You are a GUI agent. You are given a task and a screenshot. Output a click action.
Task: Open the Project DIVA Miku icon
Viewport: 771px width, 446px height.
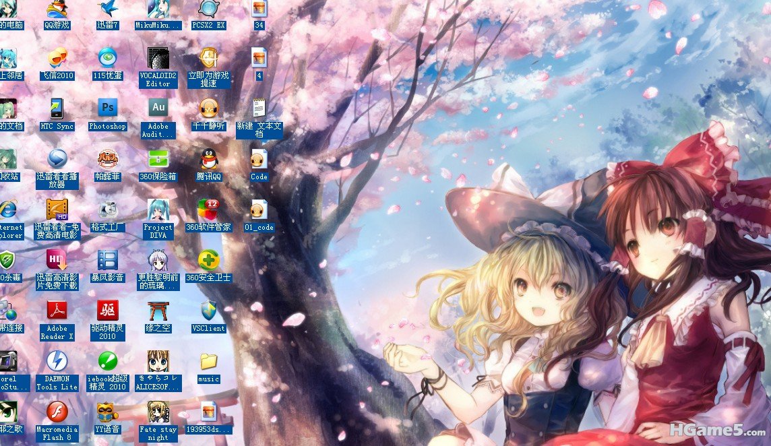158,210
